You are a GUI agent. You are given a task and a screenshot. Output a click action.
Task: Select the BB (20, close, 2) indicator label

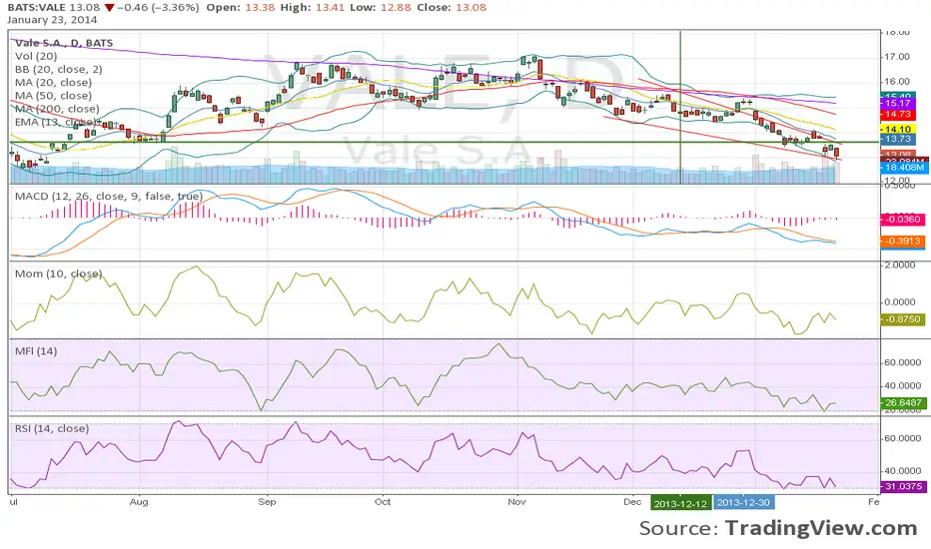[x=58, y=69]
